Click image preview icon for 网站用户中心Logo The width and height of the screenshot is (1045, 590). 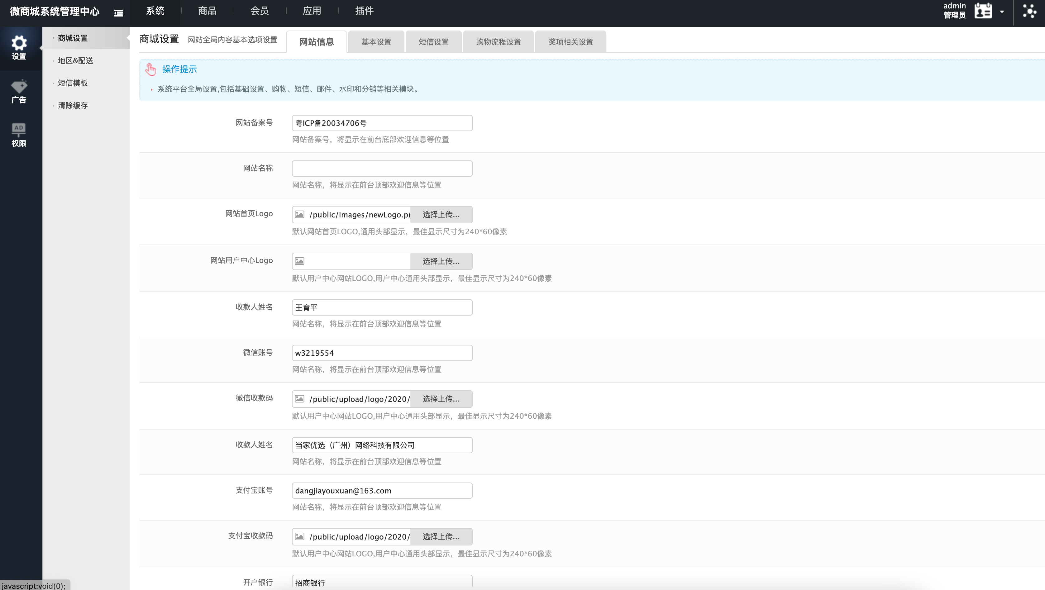299,261
